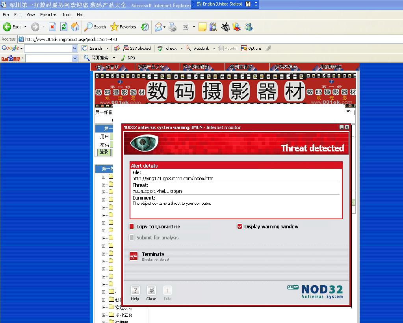The image size is (403, 323).
Task: Click the Bluetooth-style sender icon
Action: click(225, 27)
